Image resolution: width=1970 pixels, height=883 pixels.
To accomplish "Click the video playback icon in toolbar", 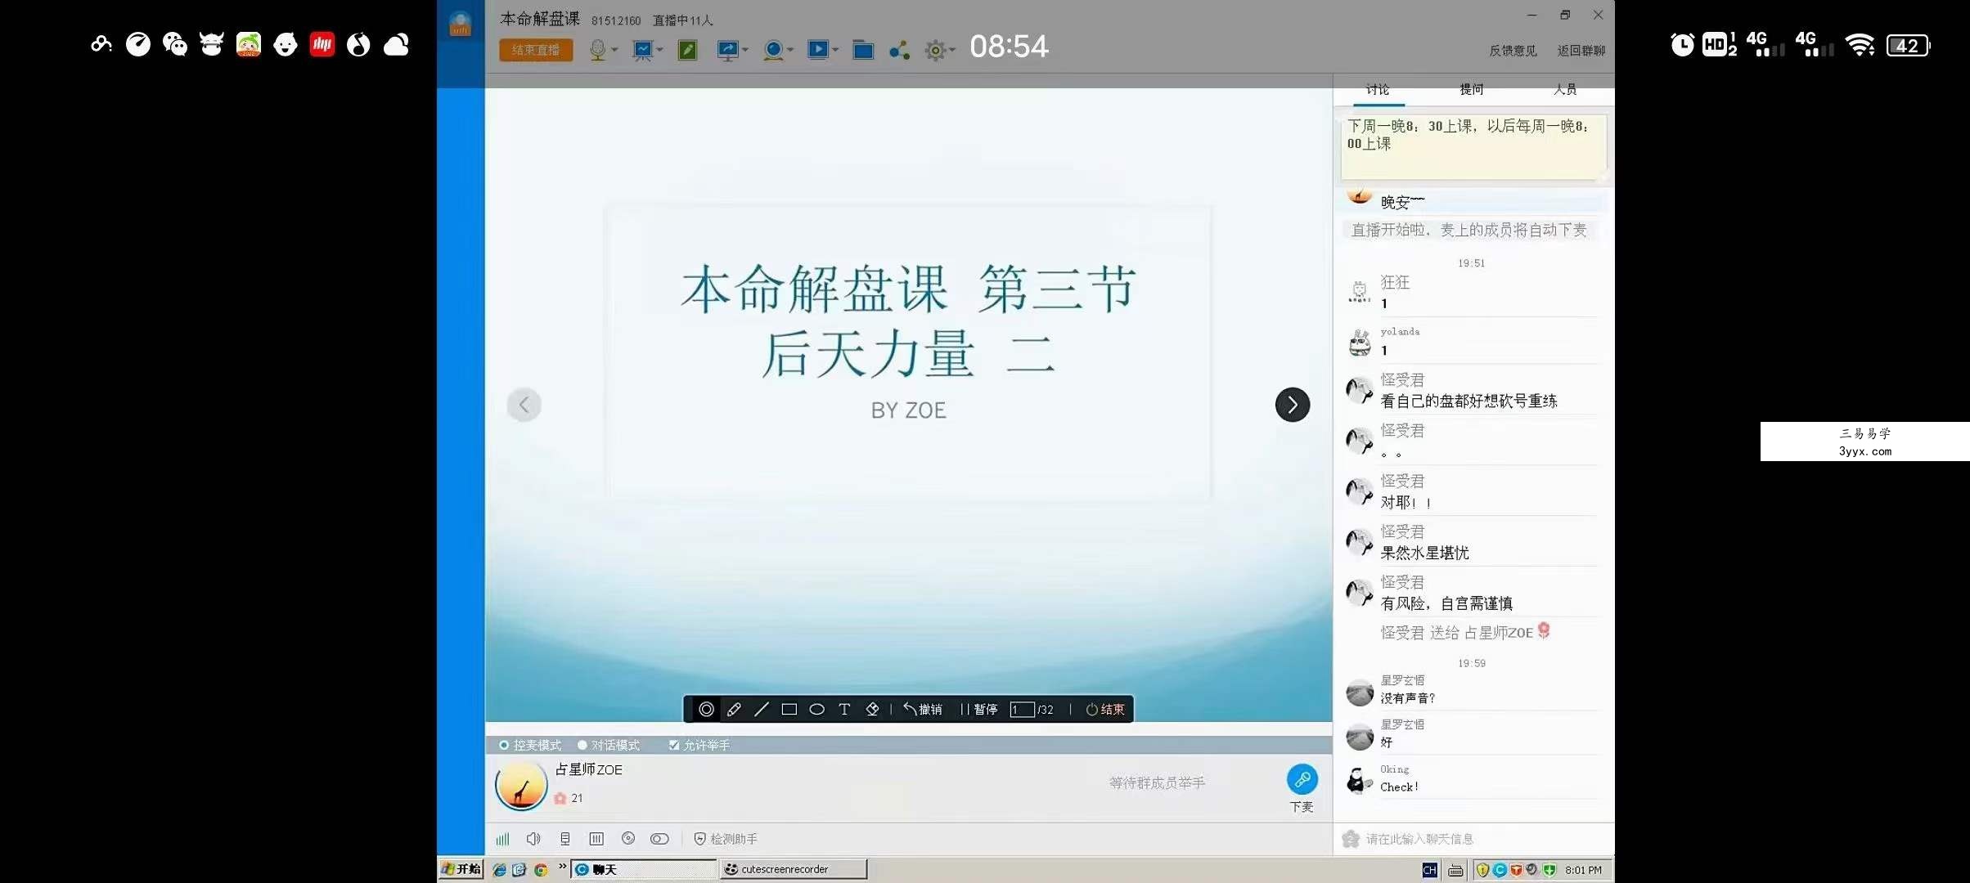I will tap(817, 50).
